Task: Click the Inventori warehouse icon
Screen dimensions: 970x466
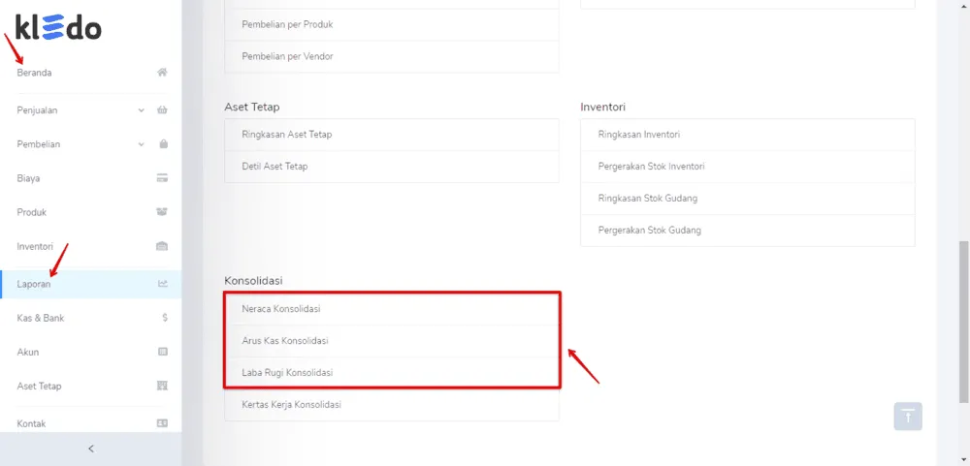Action: (162, 246)
